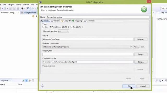Click the Value column header in Properties
Viewport: 167px width, 93px height.
pos(20,84)
